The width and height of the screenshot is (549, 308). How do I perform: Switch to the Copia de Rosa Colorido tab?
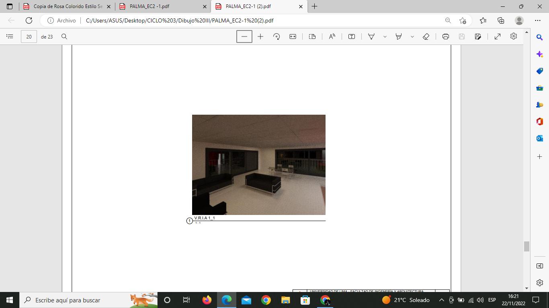click(x=68, y=6)
